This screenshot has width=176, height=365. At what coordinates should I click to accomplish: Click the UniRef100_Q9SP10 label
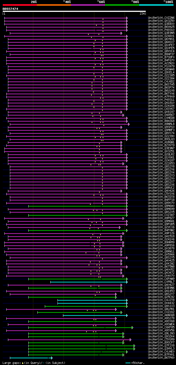(161, 127)
